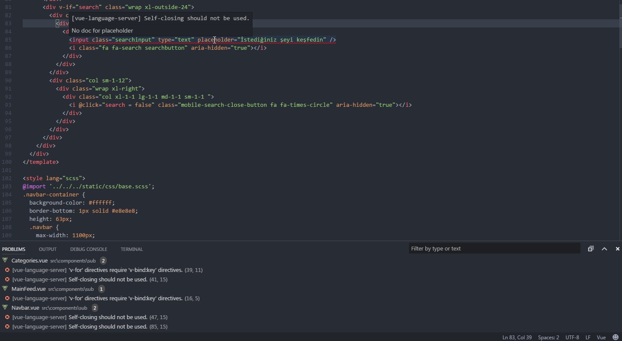622x341 pixels.
Task: Collapse all problems in panel
Action: 591,249
